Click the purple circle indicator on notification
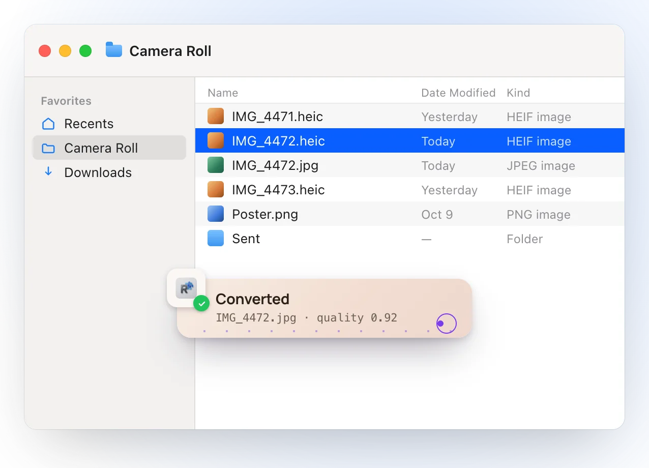This screenshot has height=468, width=649. [x=446, y=324]
